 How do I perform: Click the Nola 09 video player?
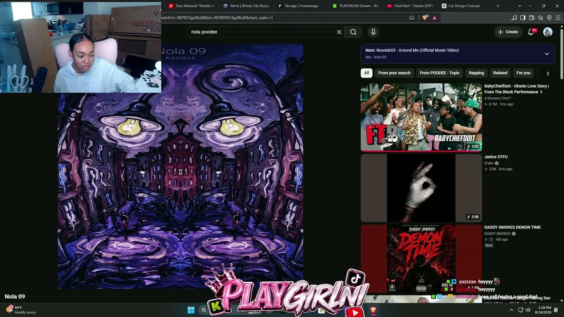pyautogui.click(x=180, y=166)
